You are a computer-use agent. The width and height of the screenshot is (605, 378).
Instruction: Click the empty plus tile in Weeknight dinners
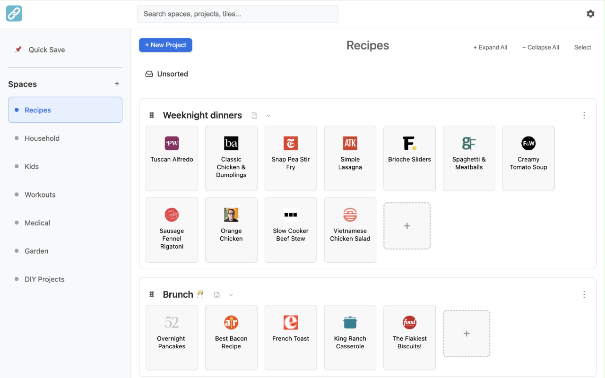coord(407,226)
